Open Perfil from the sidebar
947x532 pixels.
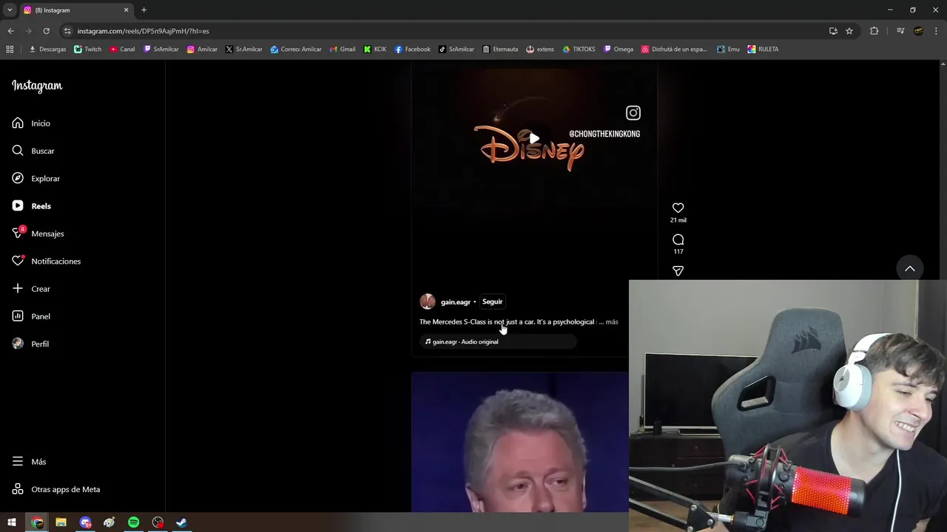(x=30, y=344)
